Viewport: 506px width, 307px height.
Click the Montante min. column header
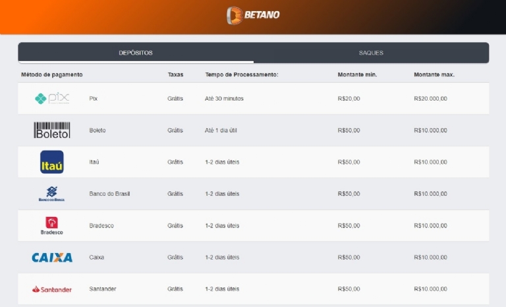pos(357,74)
